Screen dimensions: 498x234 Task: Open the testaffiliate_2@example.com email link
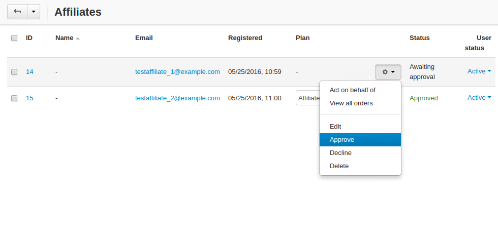(x=177, y=98)
